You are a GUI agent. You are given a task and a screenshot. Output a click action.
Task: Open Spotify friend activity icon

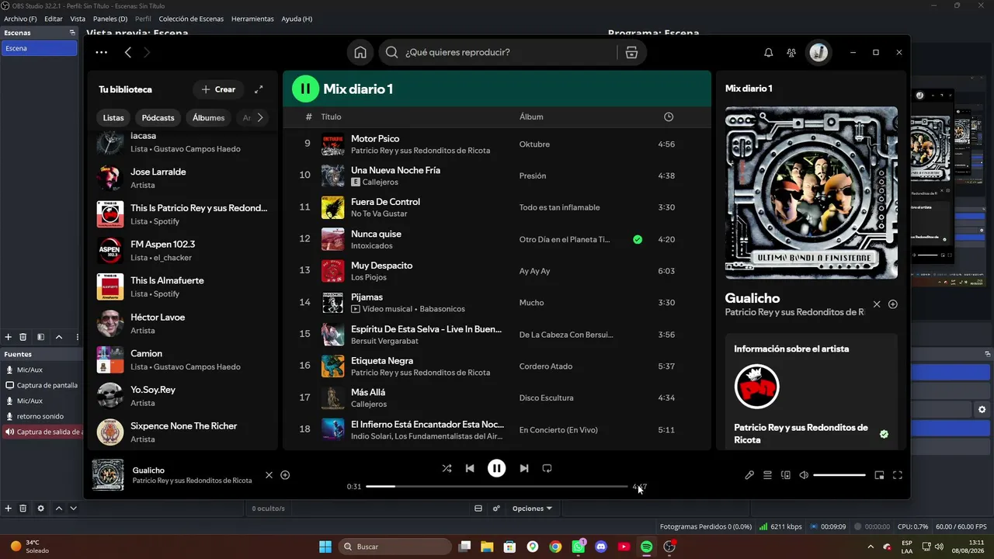791,52
